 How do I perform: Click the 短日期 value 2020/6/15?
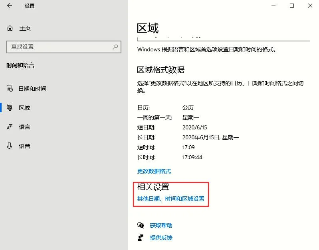tap(195, 127)
